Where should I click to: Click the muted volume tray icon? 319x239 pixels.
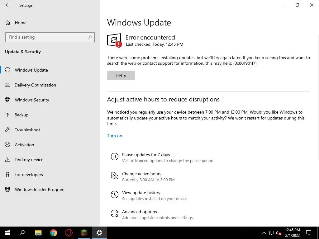[279, 233]
